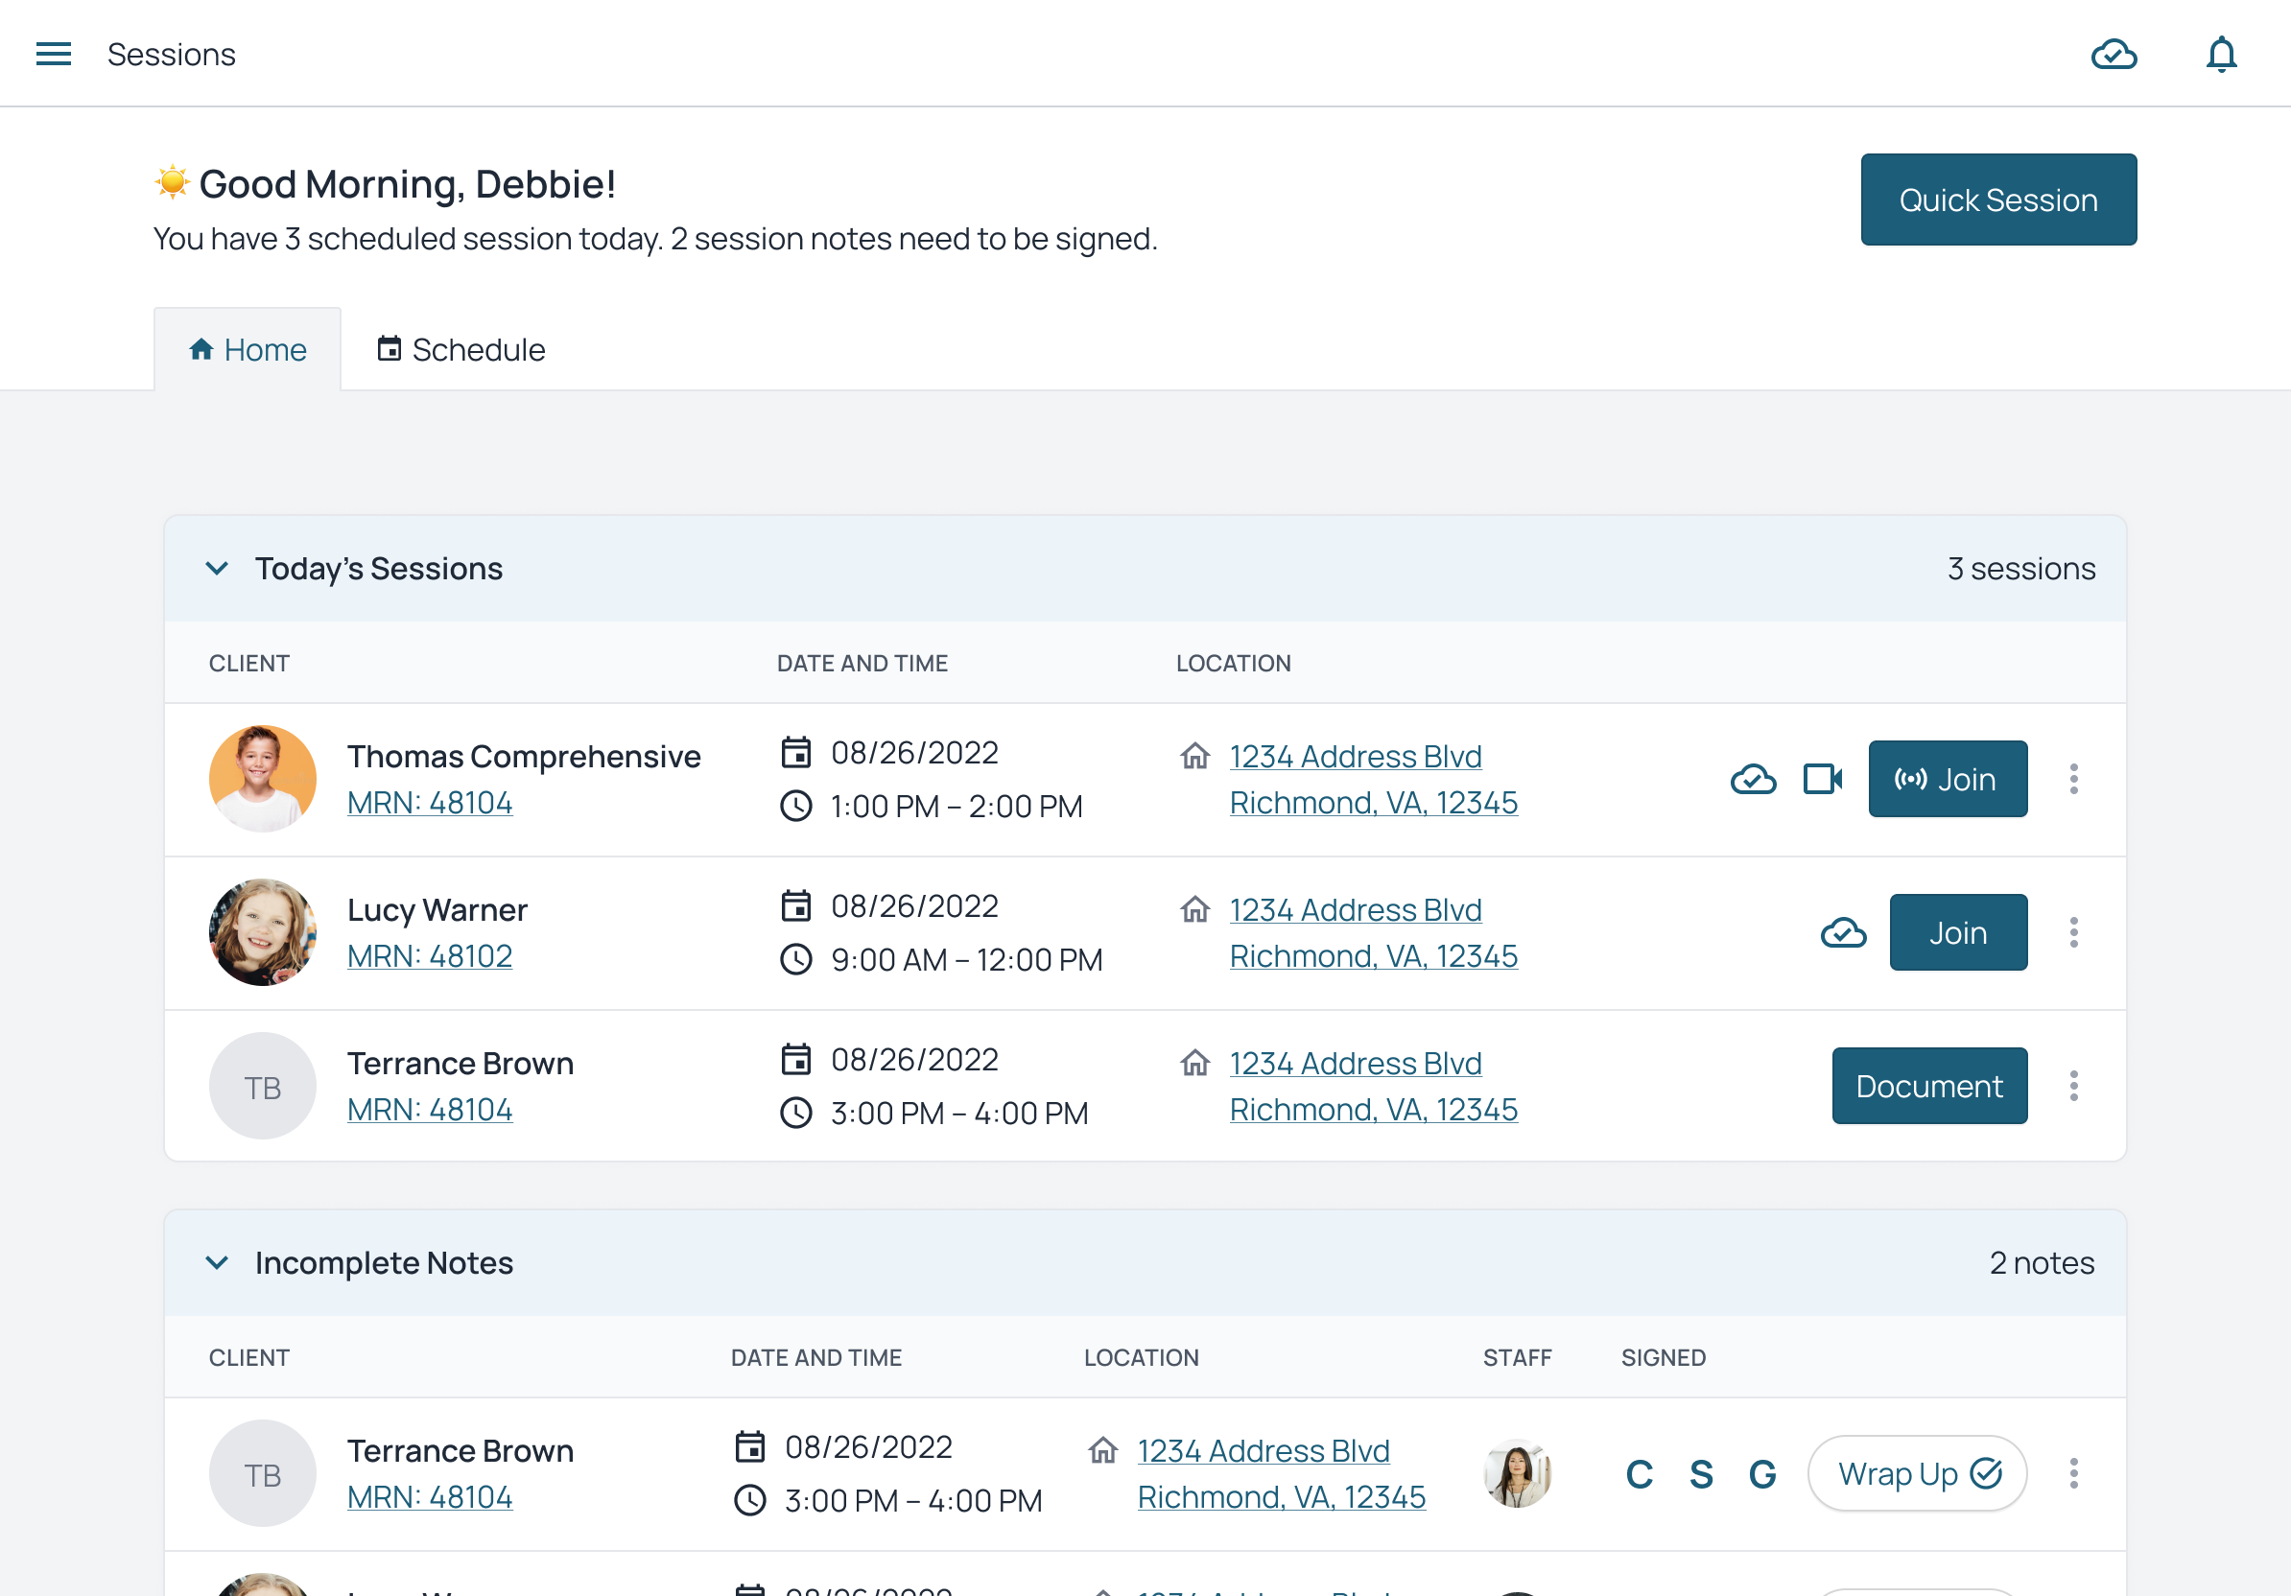
Task: Open Terrance Brown's MRN link in Incomplete Notes
Action: [430, 1498]
